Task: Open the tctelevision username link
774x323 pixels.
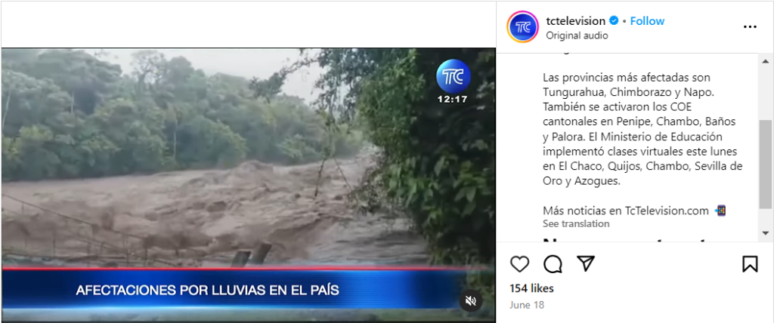Action: tap(575, 20)
